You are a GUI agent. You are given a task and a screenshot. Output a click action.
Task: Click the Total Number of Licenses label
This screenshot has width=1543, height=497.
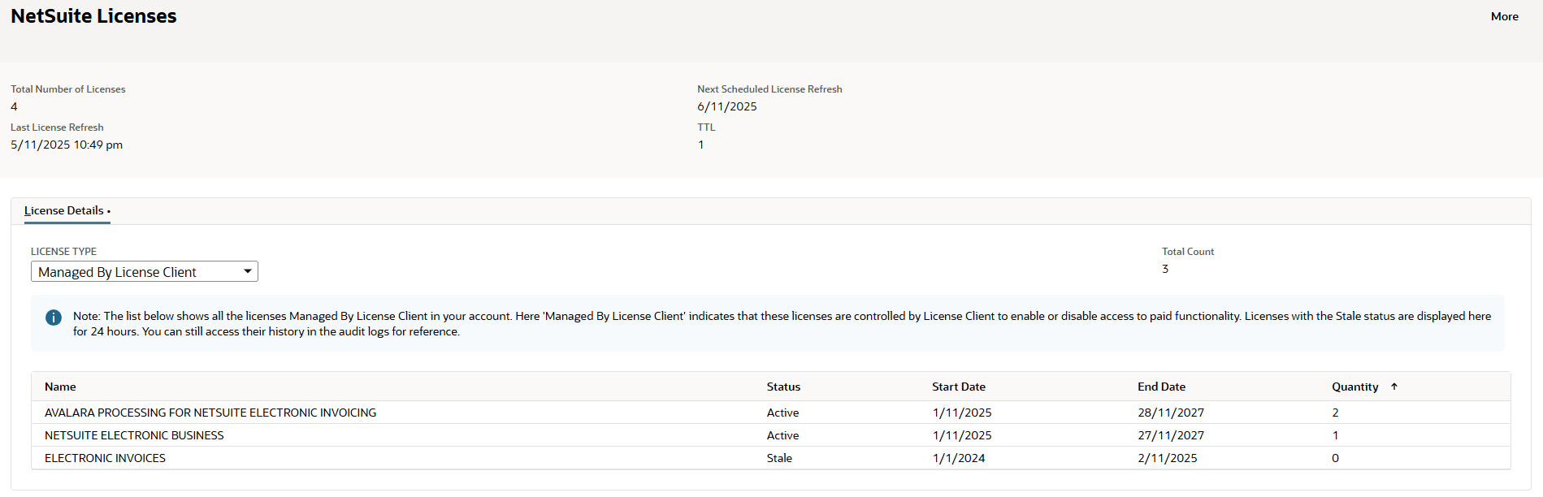(x=68, y=89)
